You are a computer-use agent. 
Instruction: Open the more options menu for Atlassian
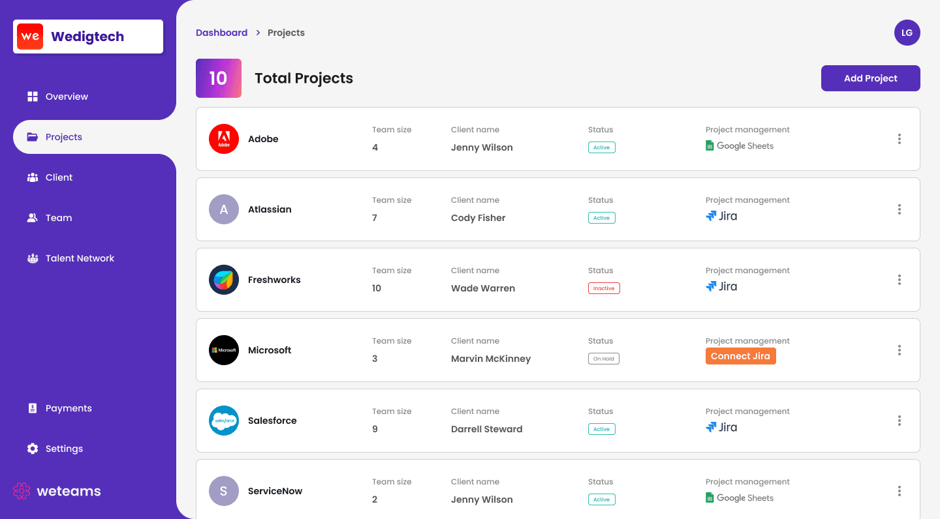900,209
